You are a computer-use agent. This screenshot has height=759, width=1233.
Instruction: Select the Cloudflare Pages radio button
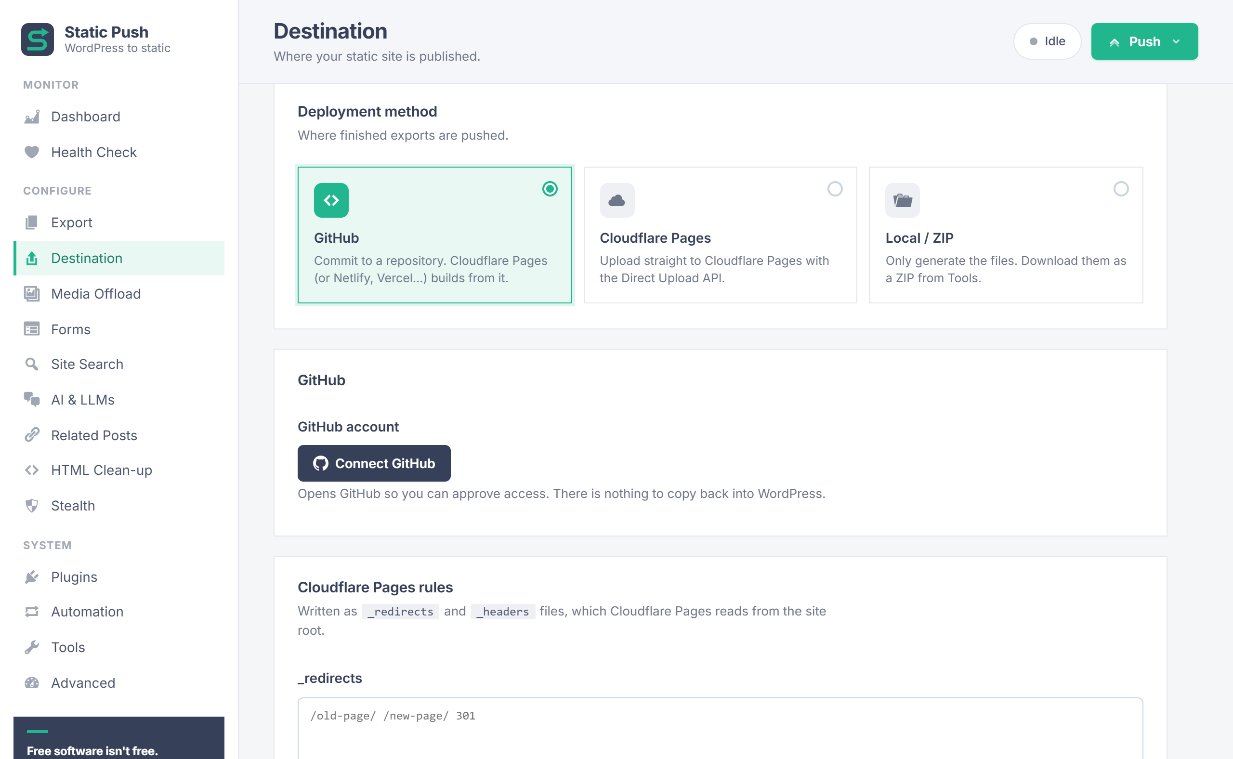tap(835, 189)
